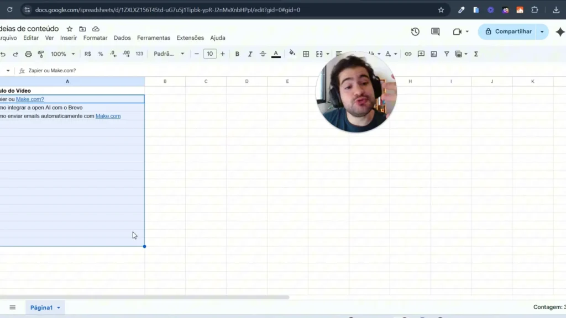Open the Inserir menu
This screenshot has width=566, height=318.
[x=69, y=38]
